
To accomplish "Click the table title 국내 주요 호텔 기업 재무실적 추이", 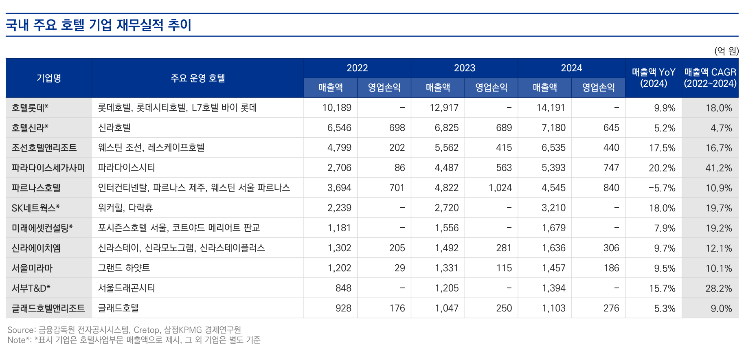I will coord(99,25).
